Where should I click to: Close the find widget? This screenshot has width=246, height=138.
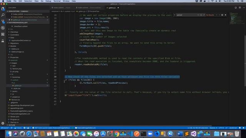226,15
